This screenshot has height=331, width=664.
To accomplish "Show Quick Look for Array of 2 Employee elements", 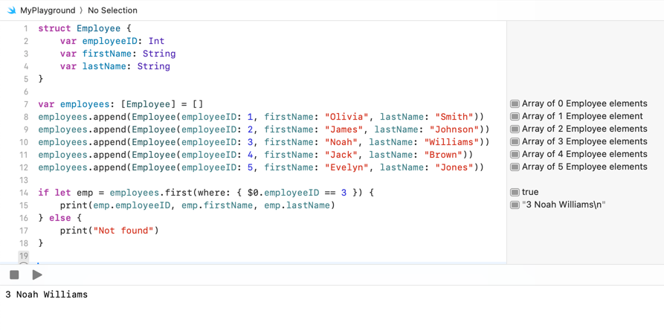I will click(x=515, y=129).
